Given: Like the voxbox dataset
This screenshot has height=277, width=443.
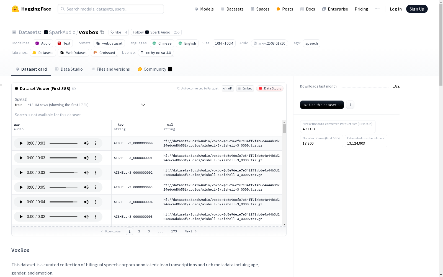Looking at the screenshot, I should (x=116, y=32).
